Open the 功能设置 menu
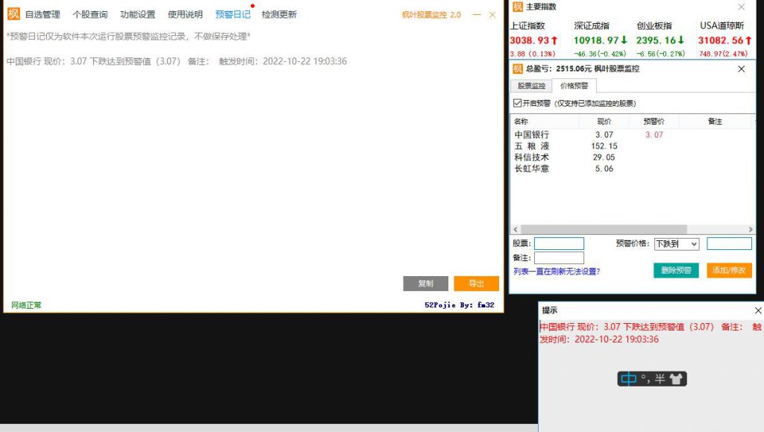 point(138,14)
